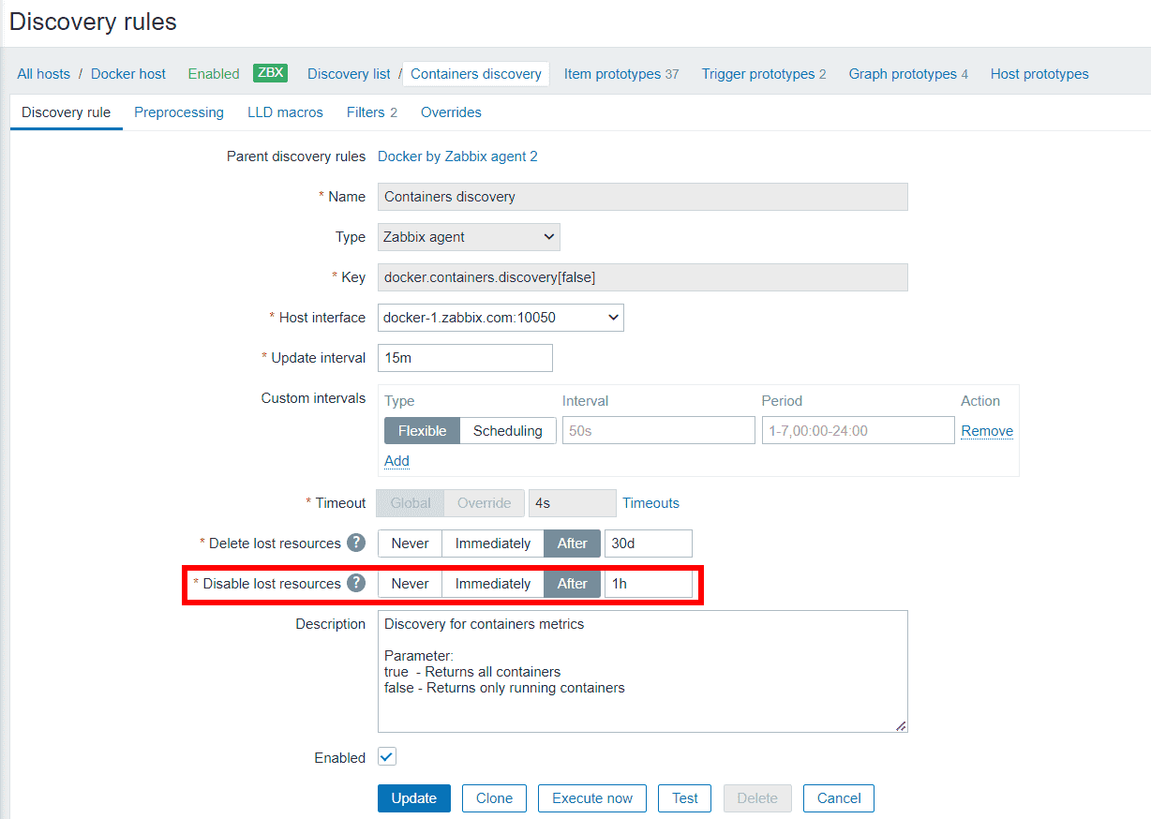
Task: Switch to the Preprocessing tab
Action: point(179,112)
